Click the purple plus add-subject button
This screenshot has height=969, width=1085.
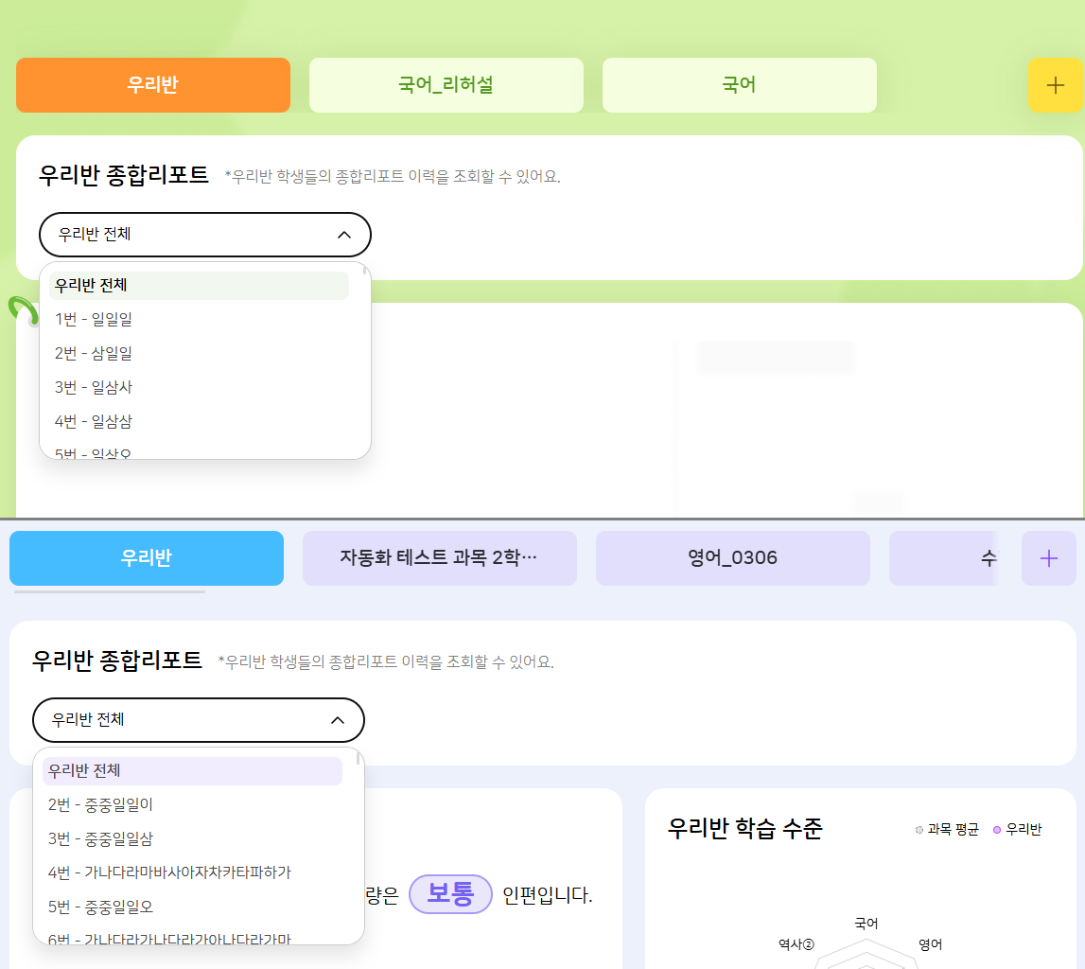1048,558
